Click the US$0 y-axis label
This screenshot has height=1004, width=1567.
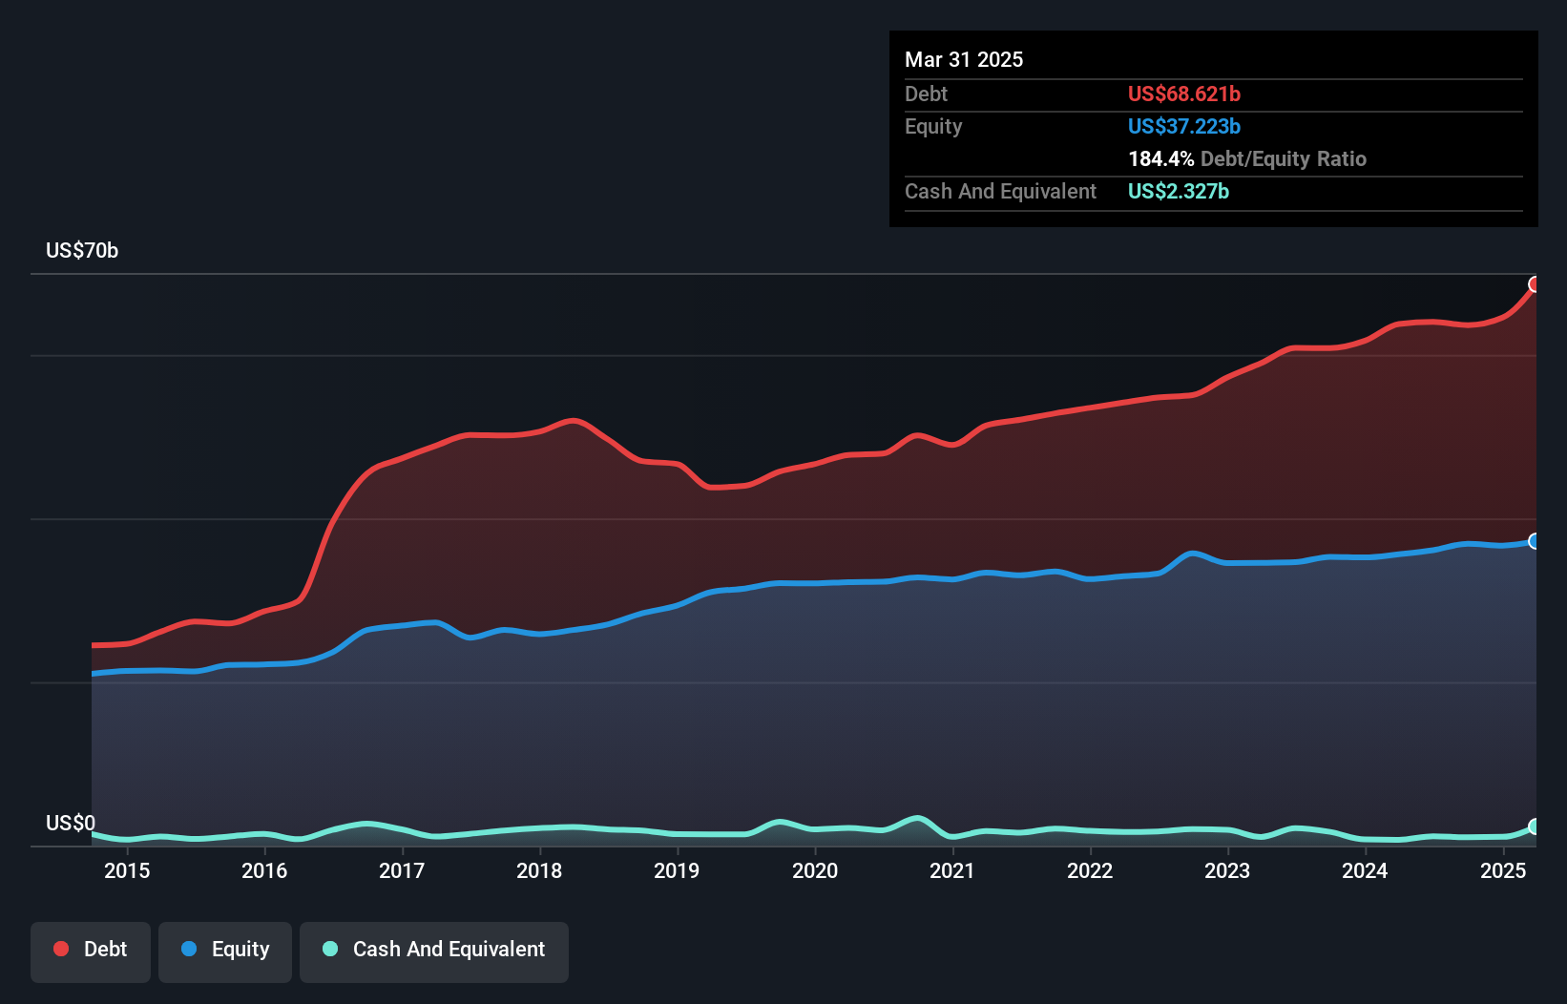click(71, 824)
